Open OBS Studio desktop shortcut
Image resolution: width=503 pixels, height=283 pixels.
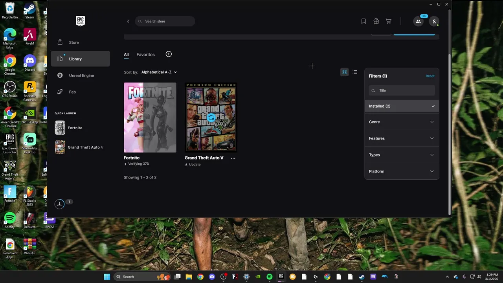pyautogui.click(x=10, y=90)
